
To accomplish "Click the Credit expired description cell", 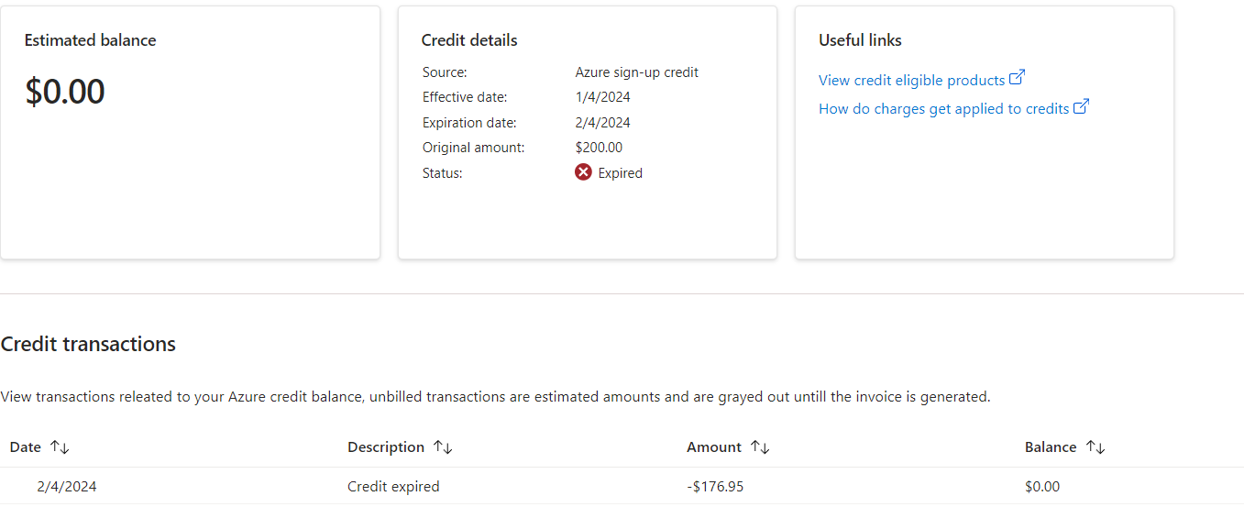I will 393,487.
